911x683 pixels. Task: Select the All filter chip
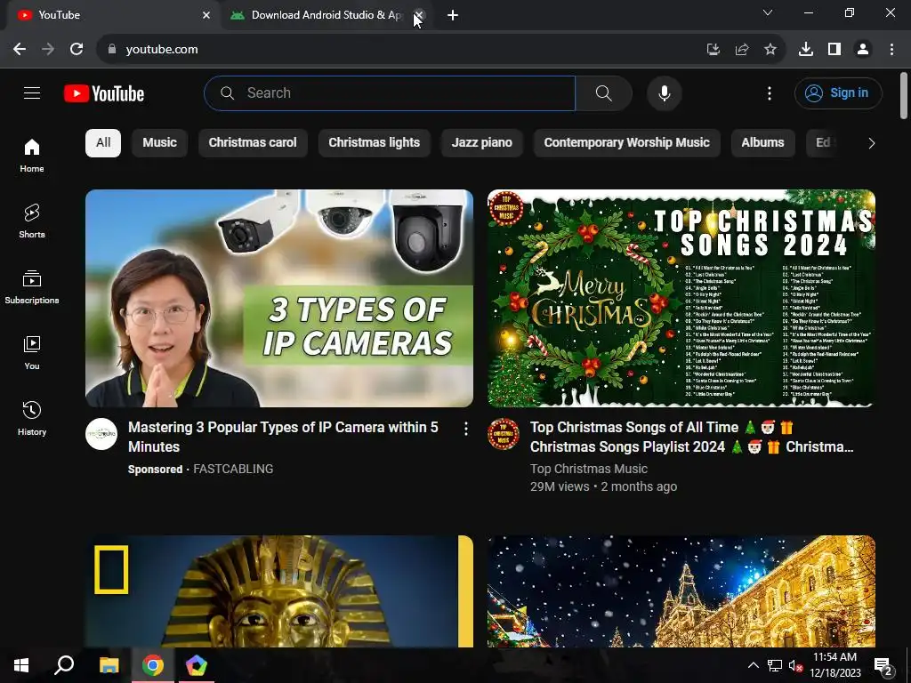(103, 143)
